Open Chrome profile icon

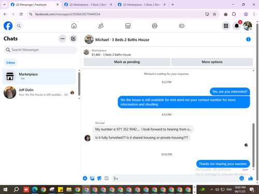pyautogui.click(x=246, y=14)
